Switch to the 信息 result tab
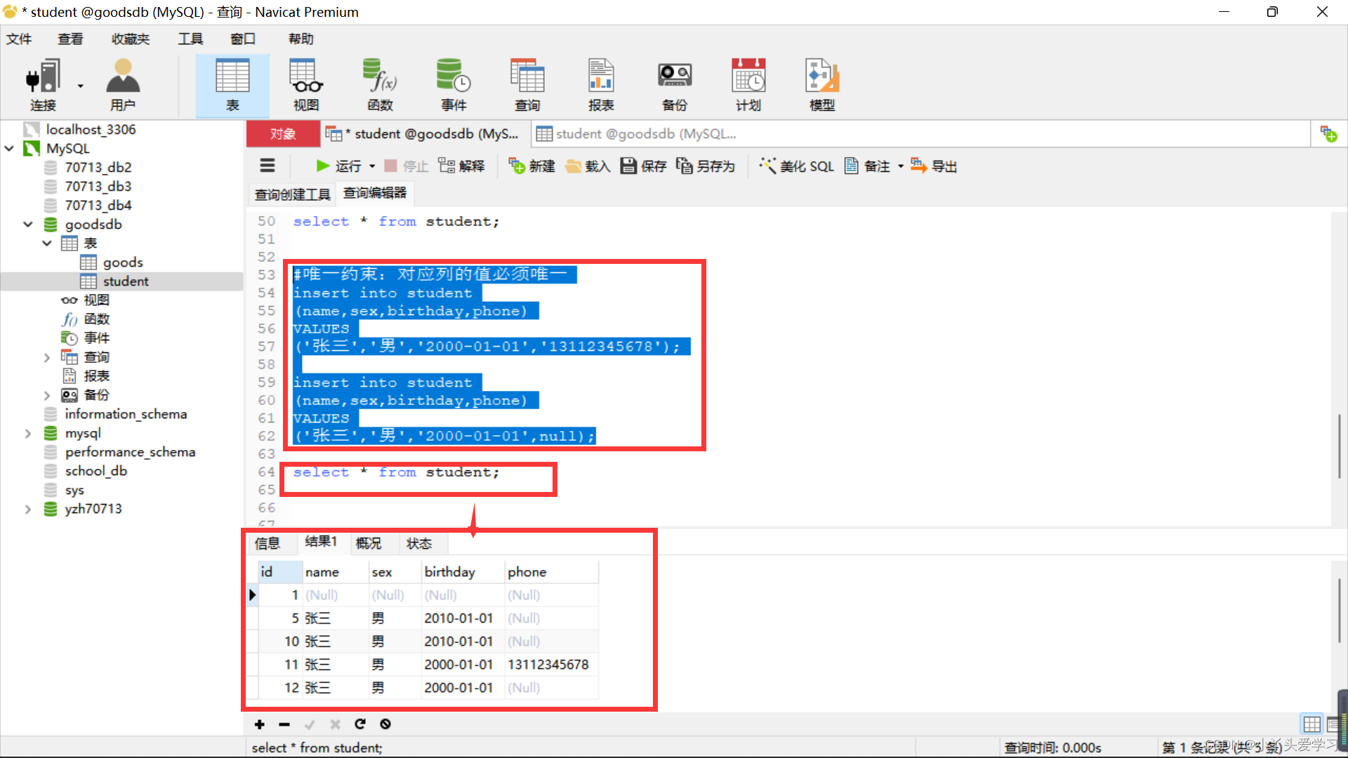This screenshot has height=758, width=1348. tap(267, 543)
